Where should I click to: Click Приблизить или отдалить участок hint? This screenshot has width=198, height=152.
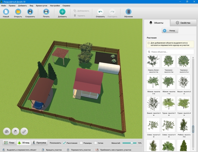pyautogui.click(x=116, y=150)
